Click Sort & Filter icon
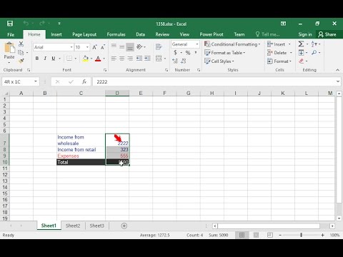This screenshot has height=257, width=343. coord(314,44)
